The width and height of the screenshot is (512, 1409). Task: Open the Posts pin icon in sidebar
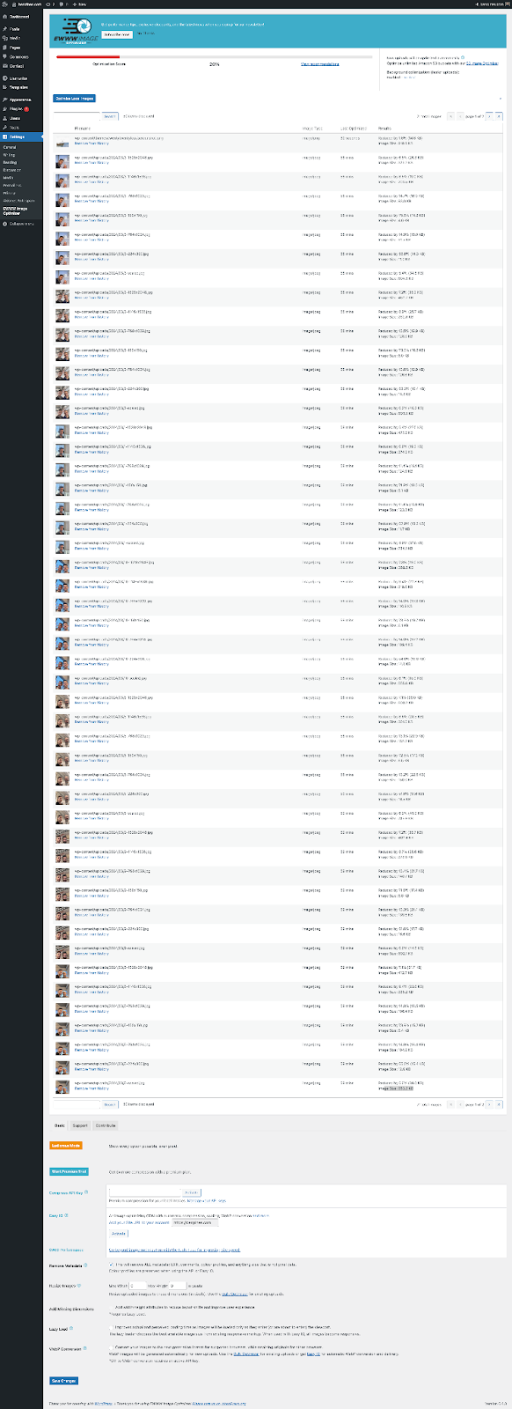[x=5, y=30]
